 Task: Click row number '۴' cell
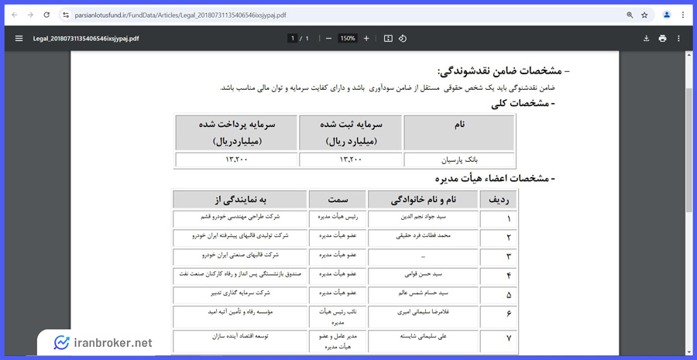(498, 276)
